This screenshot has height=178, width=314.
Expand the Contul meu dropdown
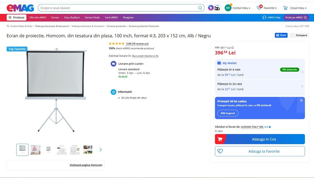click(x=241, y=8)
